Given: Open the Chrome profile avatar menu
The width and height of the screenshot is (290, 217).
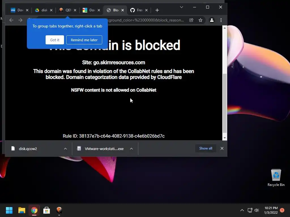Looking at the screenshot, I should (x=212, y=20).
